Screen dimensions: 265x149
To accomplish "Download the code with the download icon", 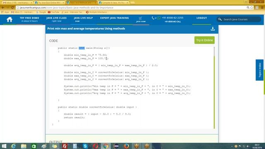I will [213, 29].
